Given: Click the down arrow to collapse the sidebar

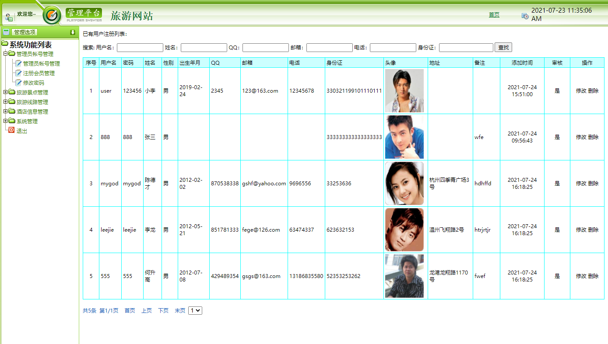Looking at the screenshot, I should 72,31.
